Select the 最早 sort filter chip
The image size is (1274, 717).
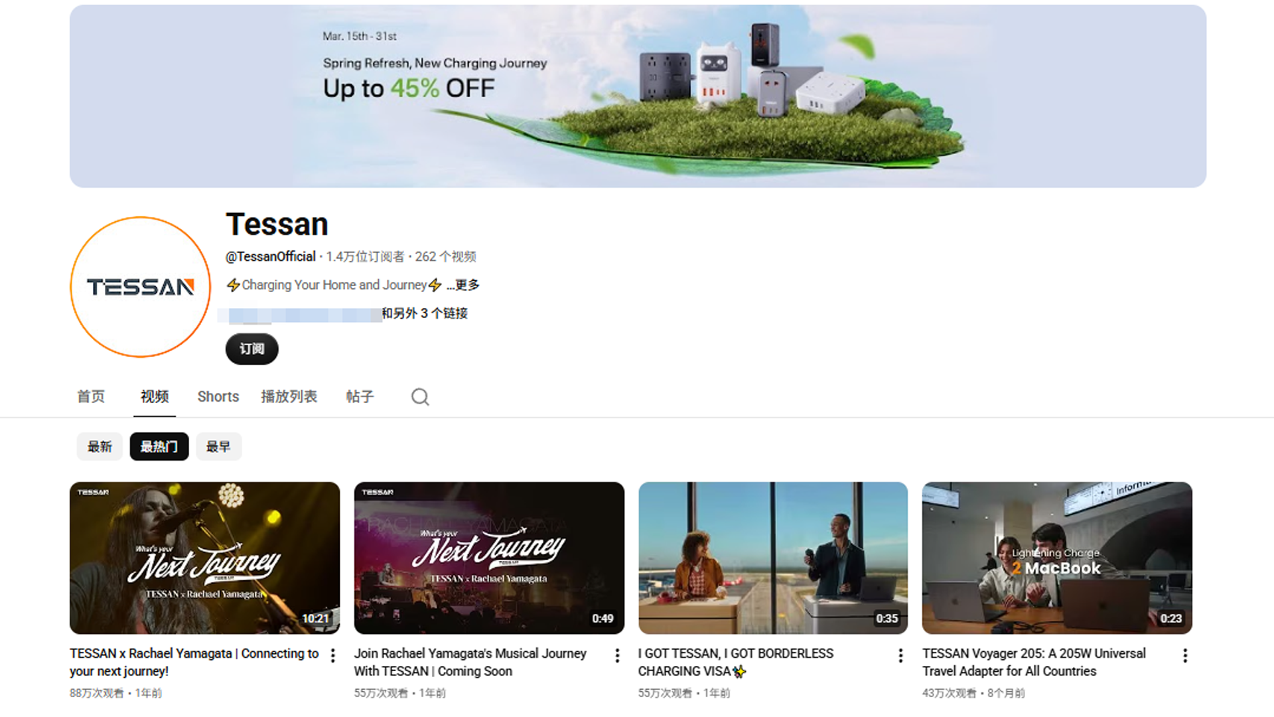[x=218, y=447]
